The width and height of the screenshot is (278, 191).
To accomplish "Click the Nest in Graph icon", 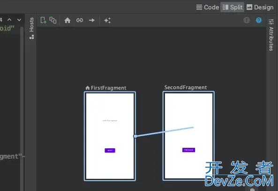I will [53, 20].
